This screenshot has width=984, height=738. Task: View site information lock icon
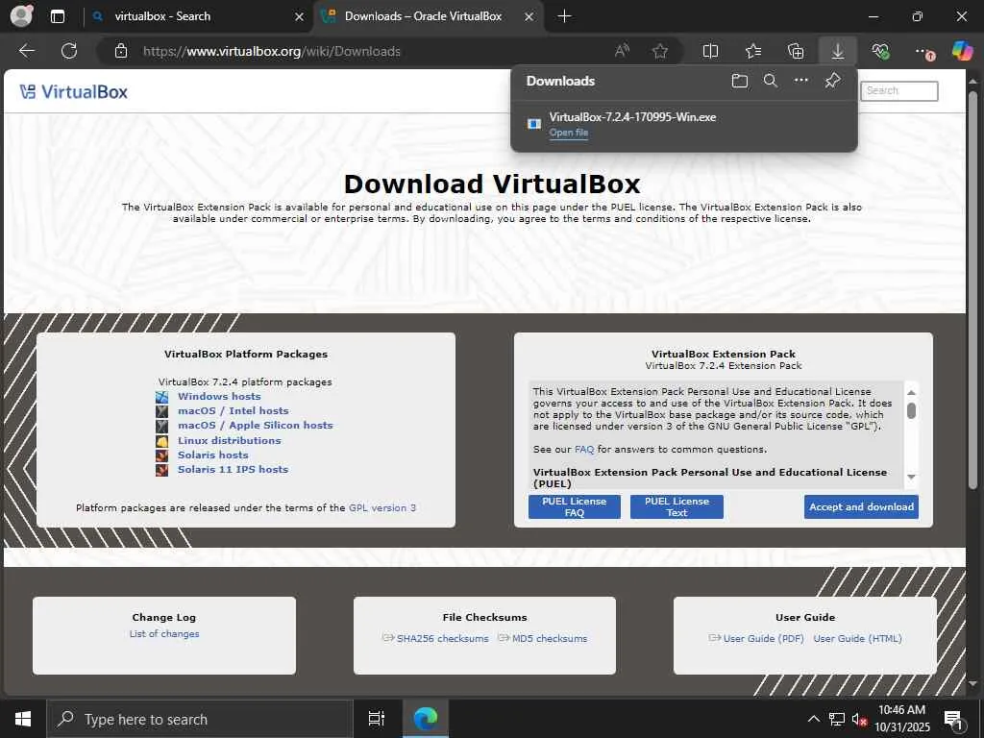point(121,51)
